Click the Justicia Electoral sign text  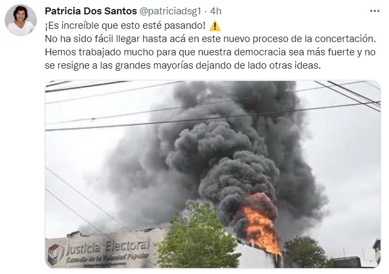point(108,246)
